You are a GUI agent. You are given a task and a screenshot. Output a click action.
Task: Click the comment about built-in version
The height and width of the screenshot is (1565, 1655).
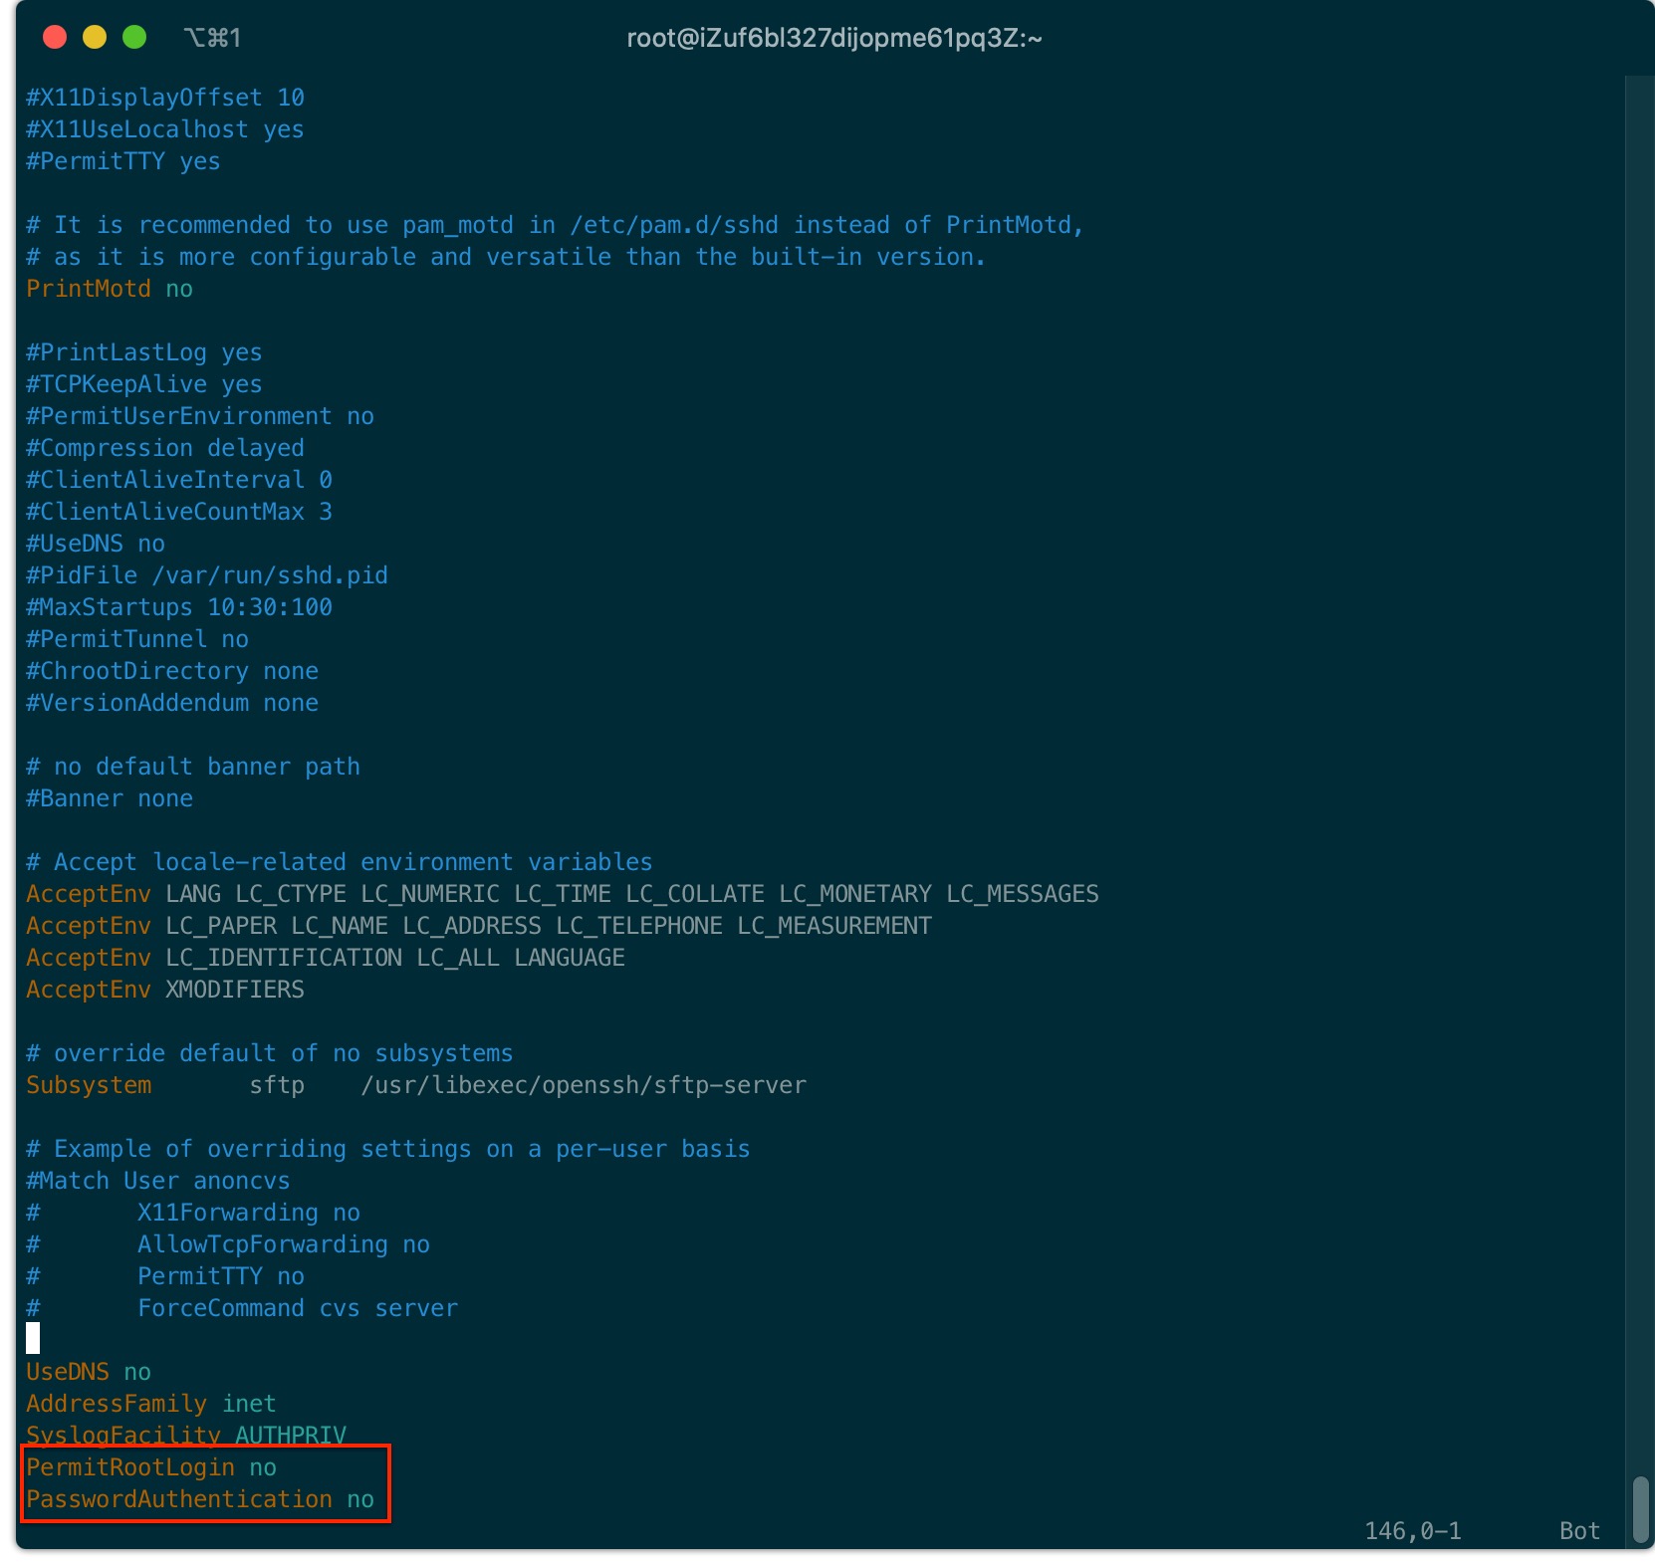pyautogui.click(x=507, y=257)
